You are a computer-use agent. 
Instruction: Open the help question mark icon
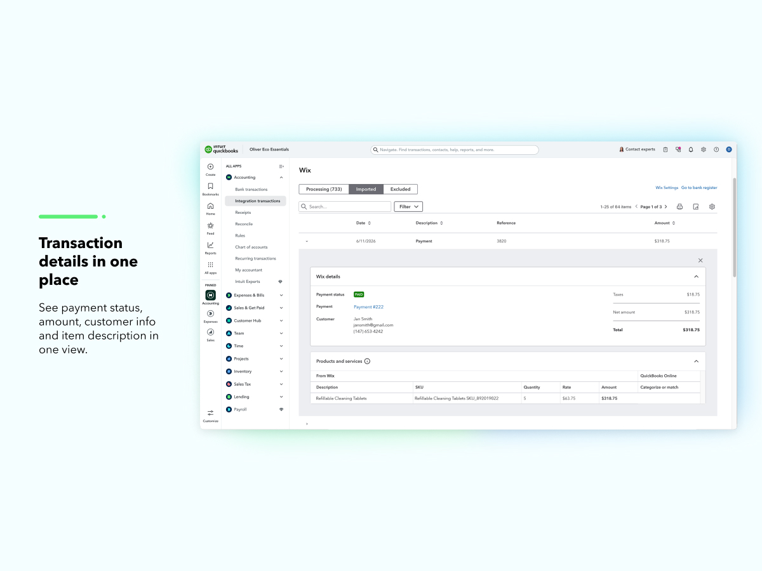click(x=716, y=150)
